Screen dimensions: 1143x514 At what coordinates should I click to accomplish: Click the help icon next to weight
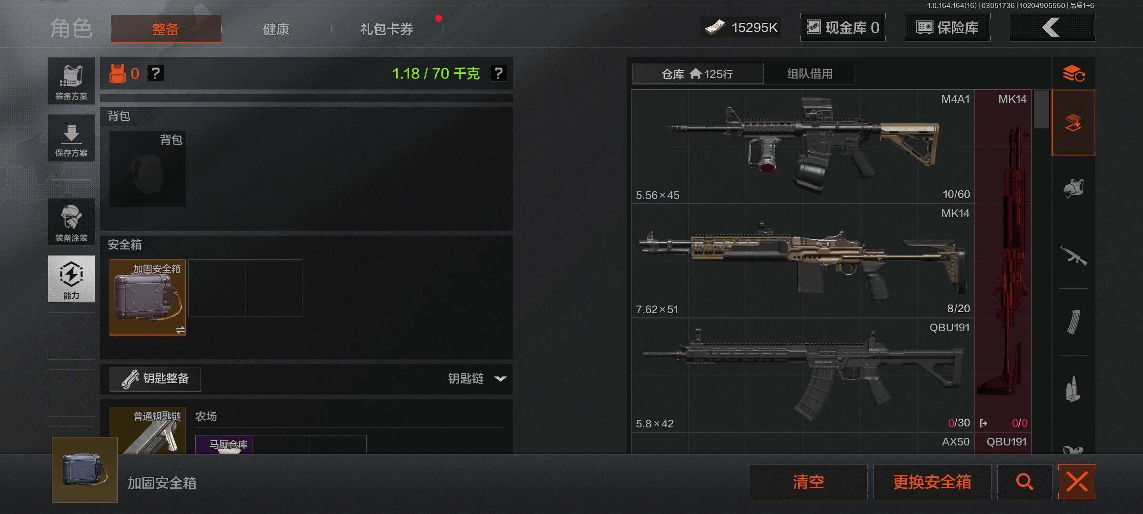[499, 73]
